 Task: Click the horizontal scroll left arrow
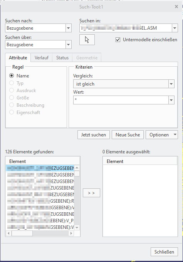[9, 233]
